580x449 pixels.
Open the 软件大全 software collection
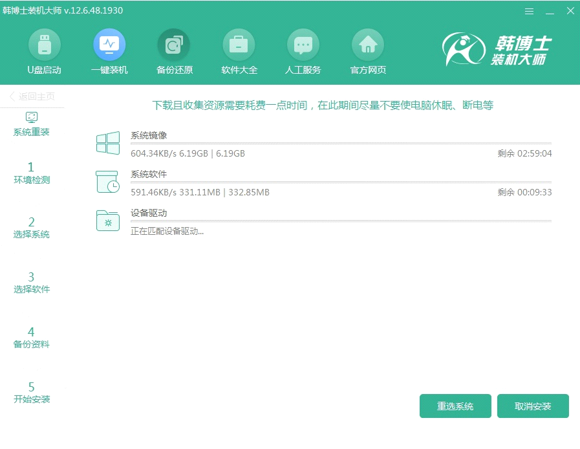coord(238,50)
